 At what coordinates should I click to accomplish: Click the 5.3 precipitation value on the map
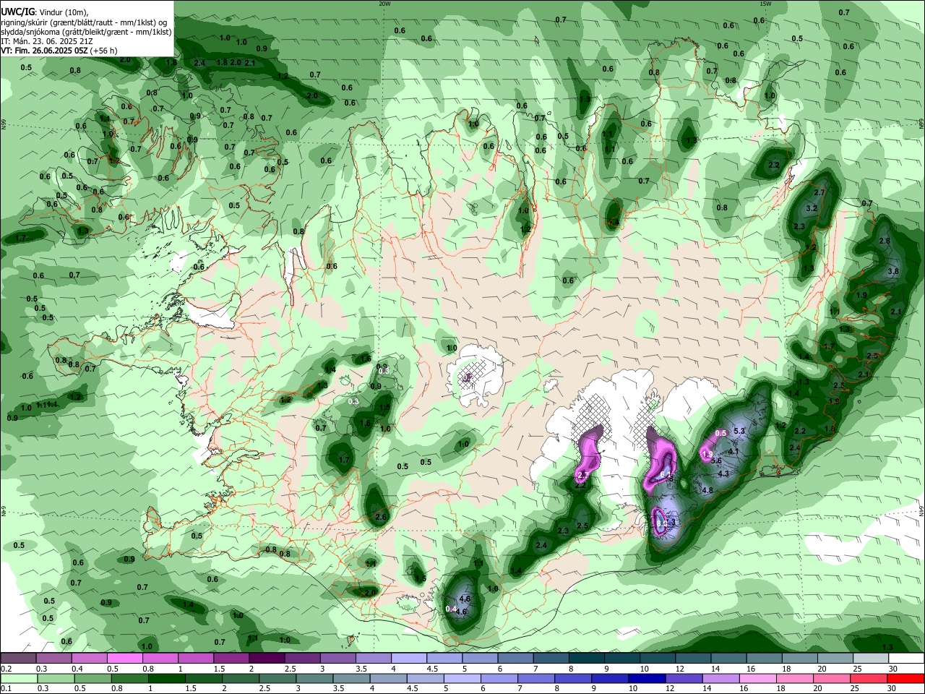point(739,431)
